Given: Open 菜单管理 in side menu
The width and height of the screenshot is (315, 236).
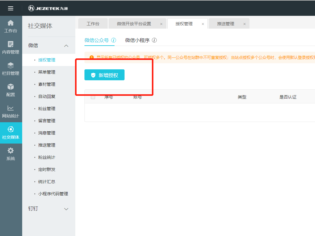Looking at the screenshot, I should (x=47, y=72).
